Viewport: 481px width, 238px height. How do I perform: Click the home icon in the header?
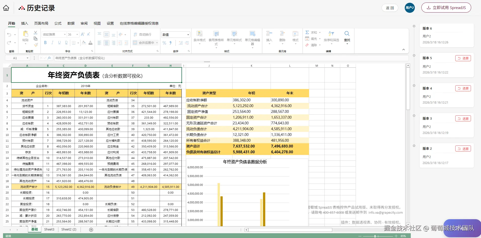6,8
